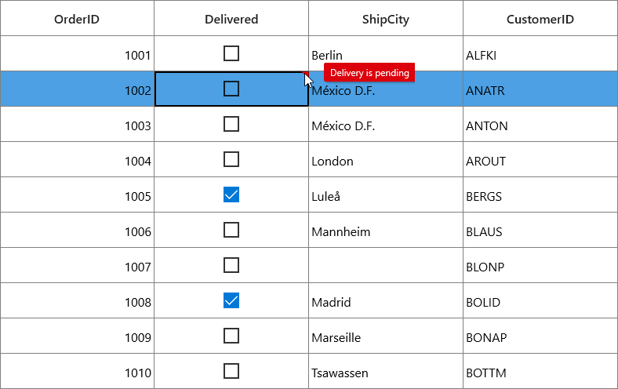The height and width of the screenshot is (389, 618).
Task: Mark order 1006 as delivered
Action: [x=231, y=230]
